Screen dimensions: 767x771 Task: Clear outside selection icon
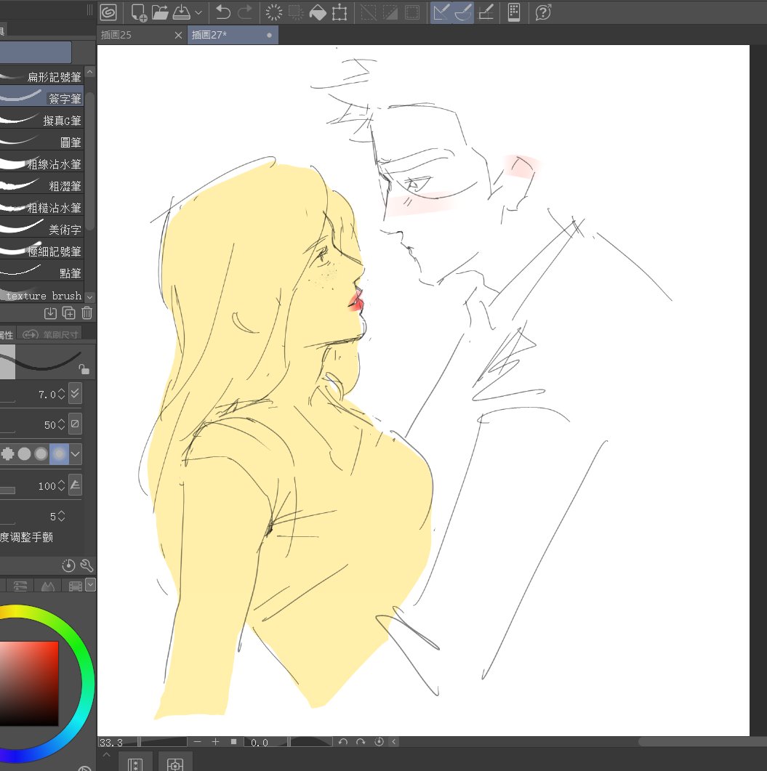pyautogui.click(x=296, y=12)
